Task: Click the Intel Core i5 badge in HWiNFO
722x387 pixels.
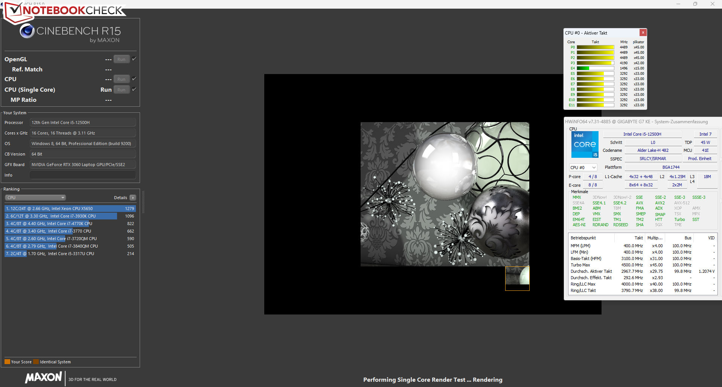Action: pyautogui.click(x=585, y=145)
